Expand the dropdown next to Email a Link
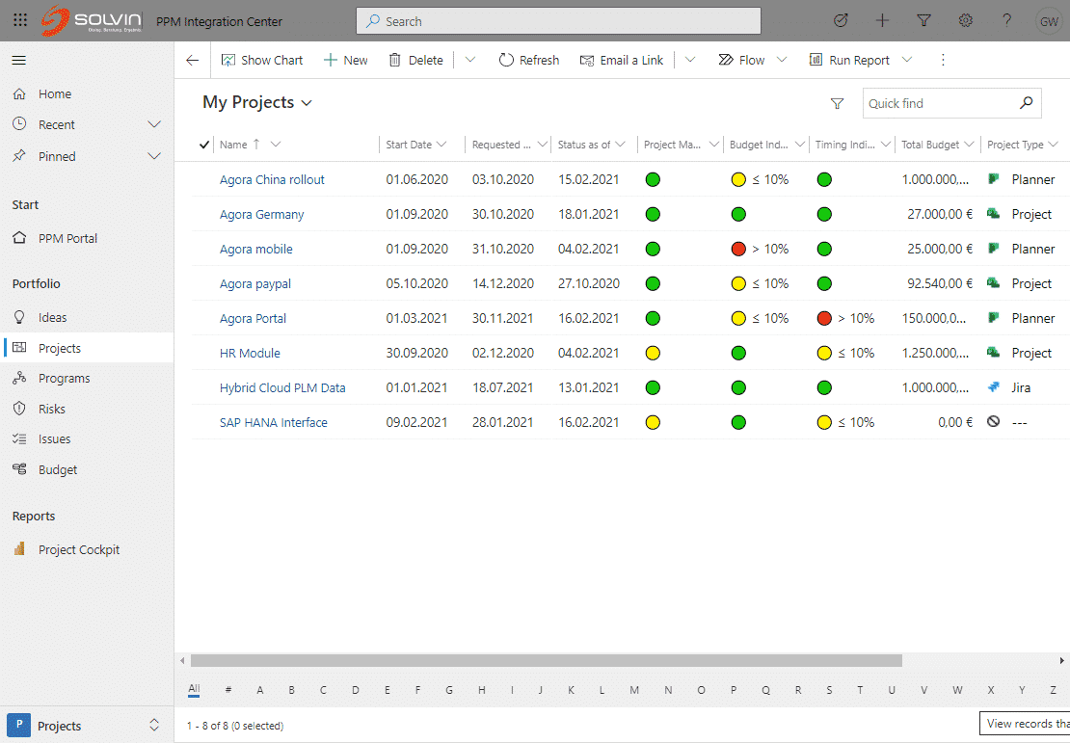Screen dimensions: 1070x743 click(690, 60)
